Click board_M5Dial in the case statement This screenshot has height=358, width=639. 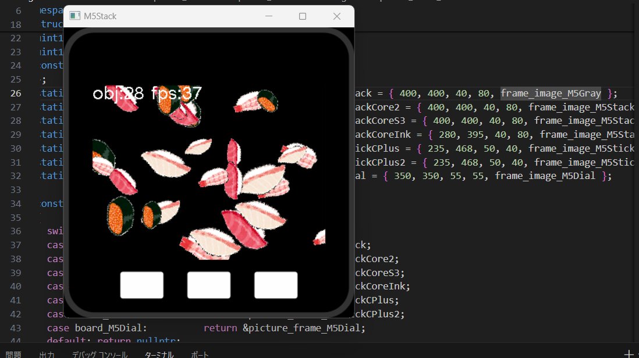108,328
